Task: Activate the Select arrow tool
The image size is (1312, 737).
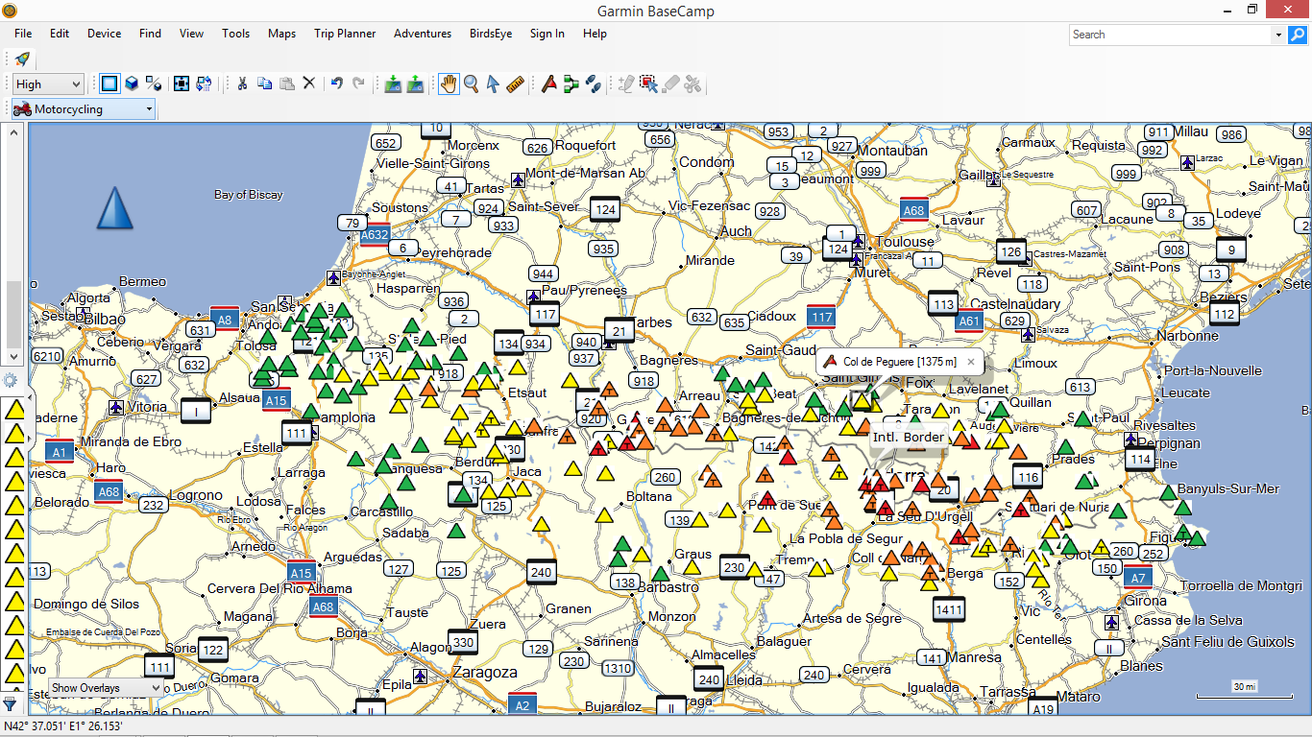Action: click(493, 83)
